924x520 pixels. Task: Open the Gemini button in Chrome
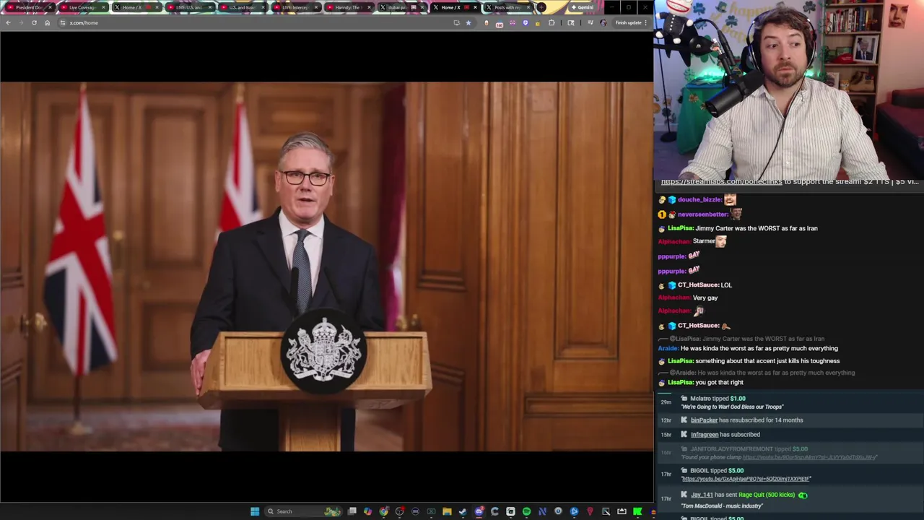coord(582,7)
